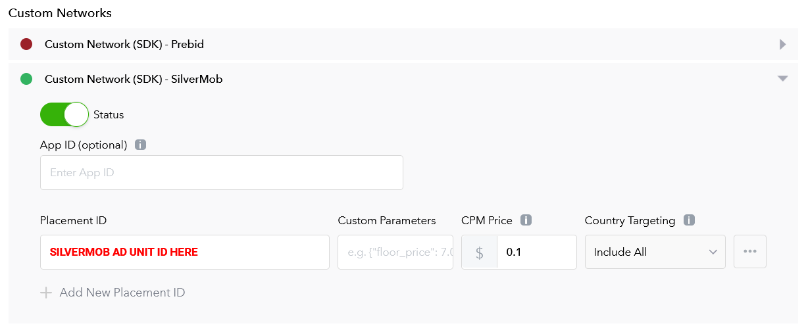This screenshot has width=808, height=334.
Task: Toggle the SilverMob Status switch off
Action: [x=64, y=114]
